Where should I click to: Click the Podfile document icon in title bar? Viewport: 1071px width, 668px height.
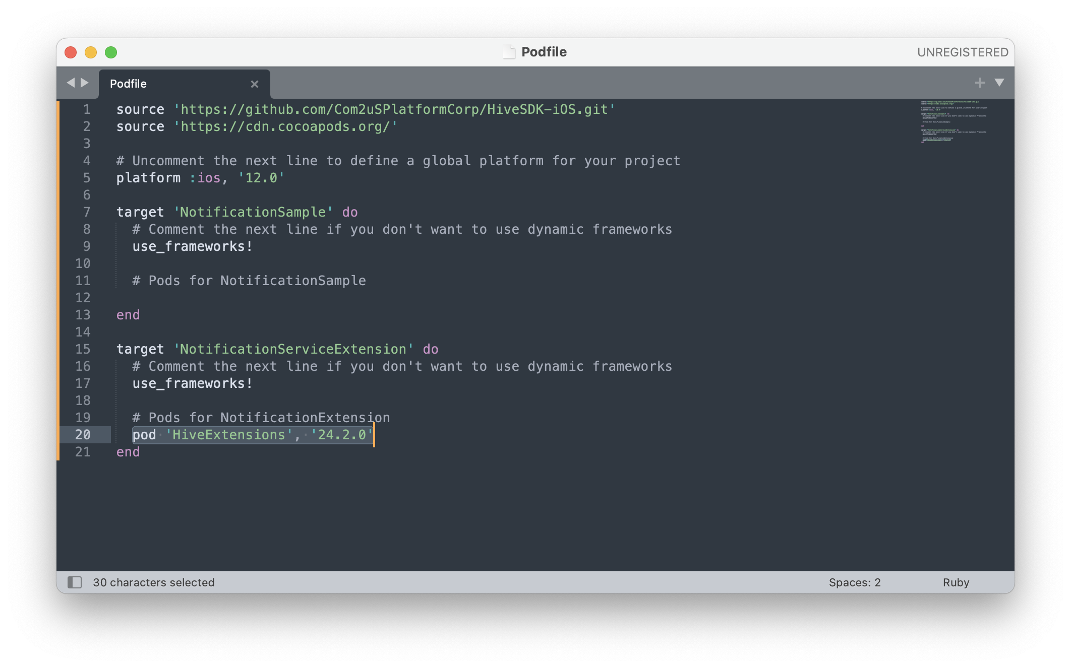point(509,52)
